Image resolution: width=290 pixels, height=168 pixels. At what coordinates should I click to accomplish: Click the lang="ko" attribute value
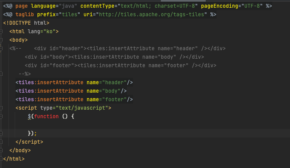(49, 32)
